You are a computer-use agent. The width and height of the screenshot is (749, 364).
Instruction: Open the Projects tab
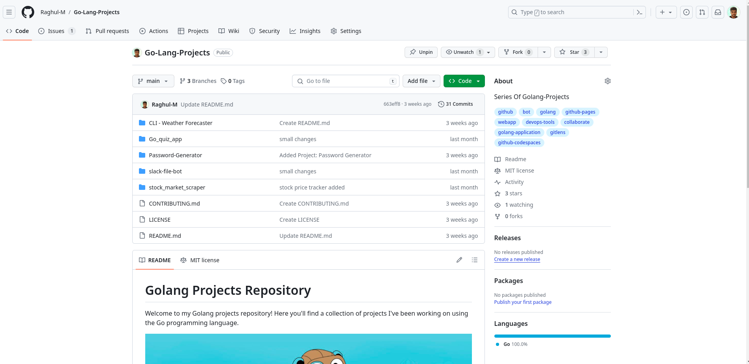pos(193,31)
